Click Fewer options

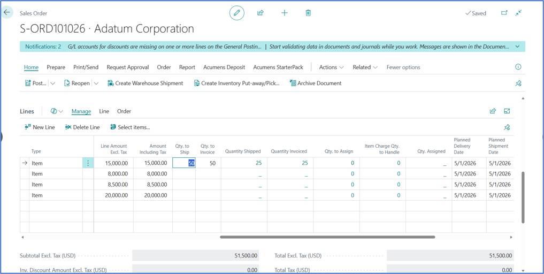tap(403, 67)
